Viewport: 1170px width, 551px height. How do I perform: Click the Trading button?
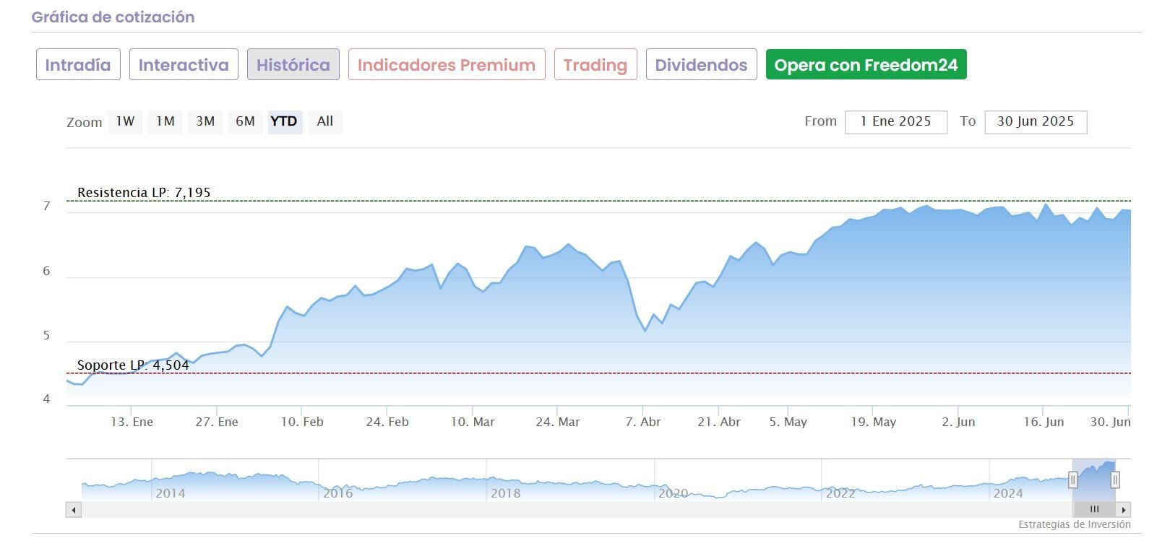point(595,65)
